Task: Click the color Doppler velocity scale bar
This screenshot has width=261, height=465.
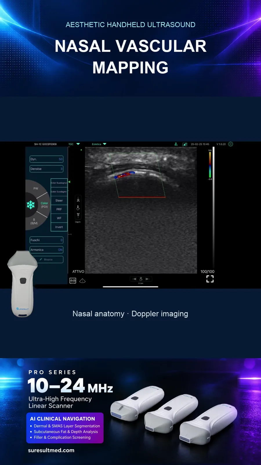Action: 210,164
